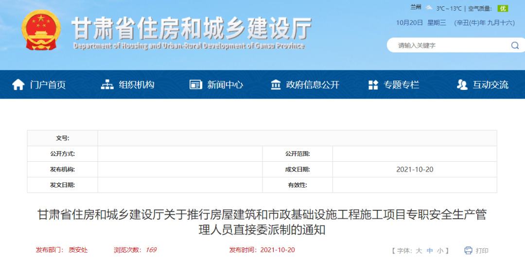The image size is (525, 258).
Task: Select small font size 小
Action: tap(440, 251)
